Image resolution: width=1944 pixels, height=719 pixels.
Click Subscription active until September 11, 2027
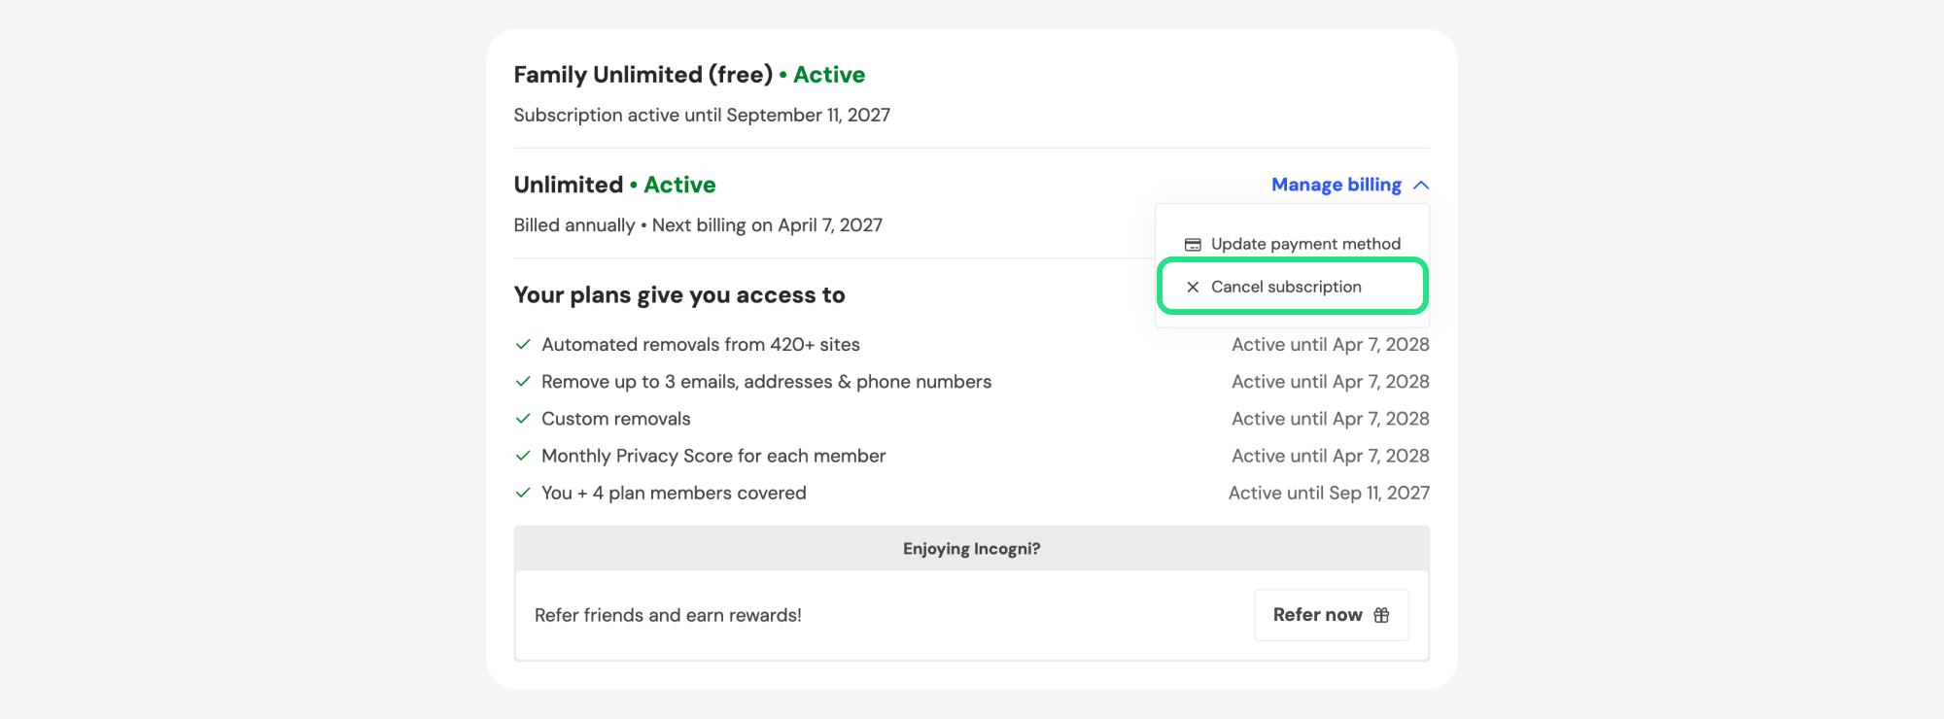[702, 116]
